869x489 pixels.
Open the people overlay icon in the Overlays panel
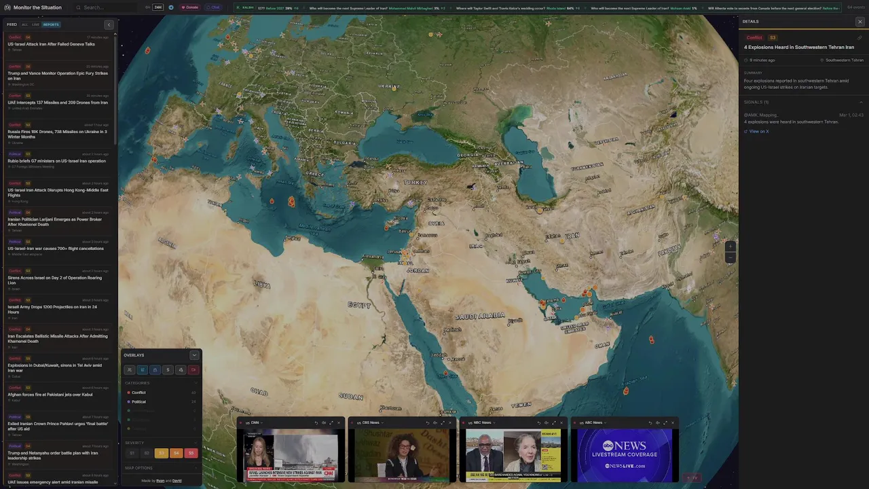click(130, 369)
